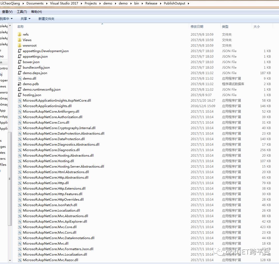This screenshot has width=279, height=264.
Task: Open the 查看(V) menu
Action: point(7,12)
